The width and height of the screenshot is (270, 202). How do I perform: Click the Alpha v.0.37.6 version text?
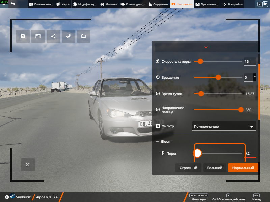point(47,197)
